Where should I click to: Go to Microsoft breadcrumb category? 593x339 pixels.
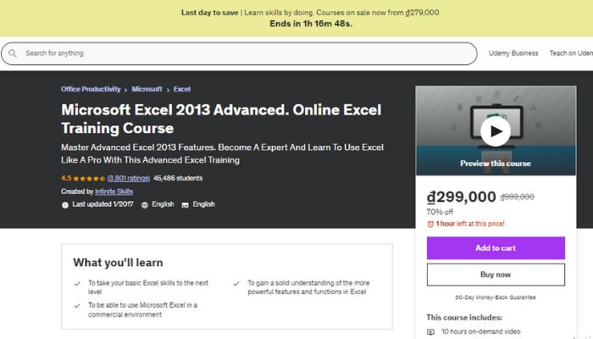click(x=147, y=89)
